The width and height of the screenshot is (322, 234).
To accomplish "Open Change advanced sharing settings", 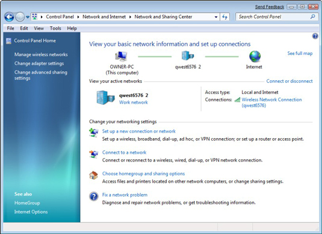I will [x=41, y=75].
